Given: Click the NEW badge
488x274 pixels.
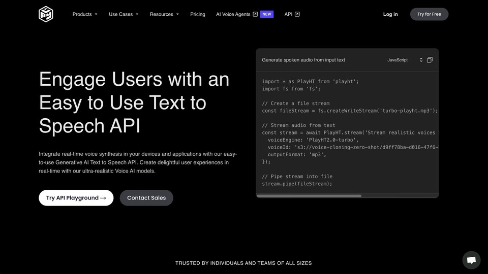Looking at the screenshot, I should (267, 14).
